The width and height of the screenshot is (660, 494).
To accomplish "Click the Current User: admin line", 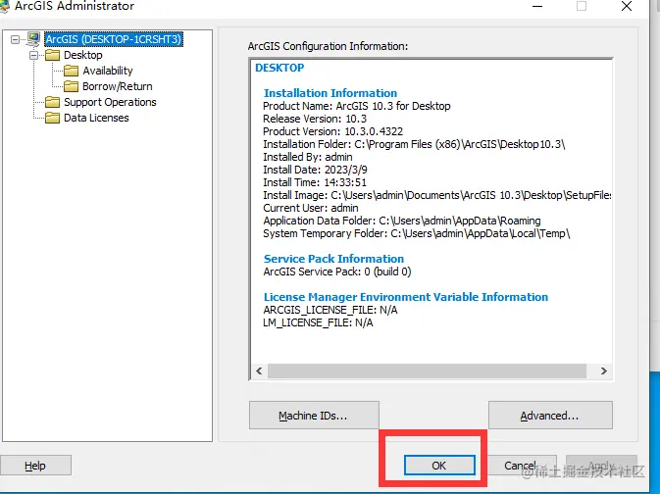I will [x=311, y=208].
